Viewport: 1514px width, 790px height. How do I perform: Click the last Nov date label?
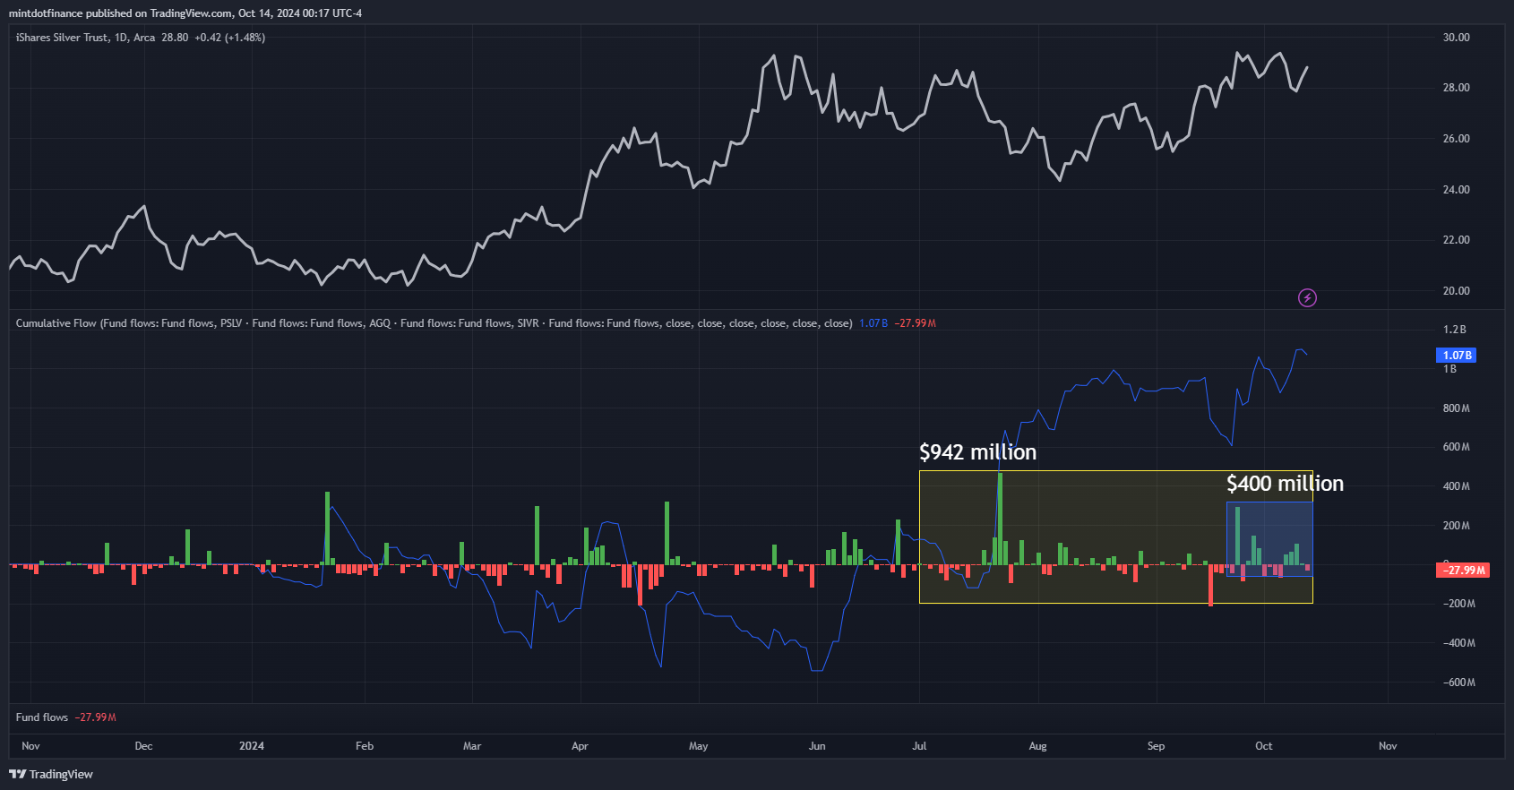coord(1388,746)
